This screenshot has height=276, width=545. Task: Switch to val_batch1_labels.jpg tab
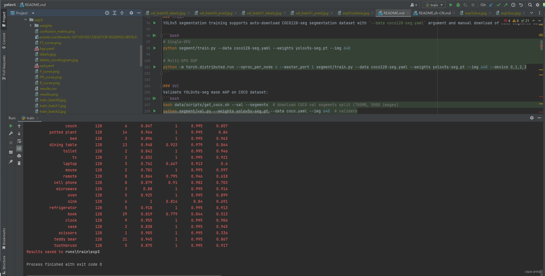[264, 13]
